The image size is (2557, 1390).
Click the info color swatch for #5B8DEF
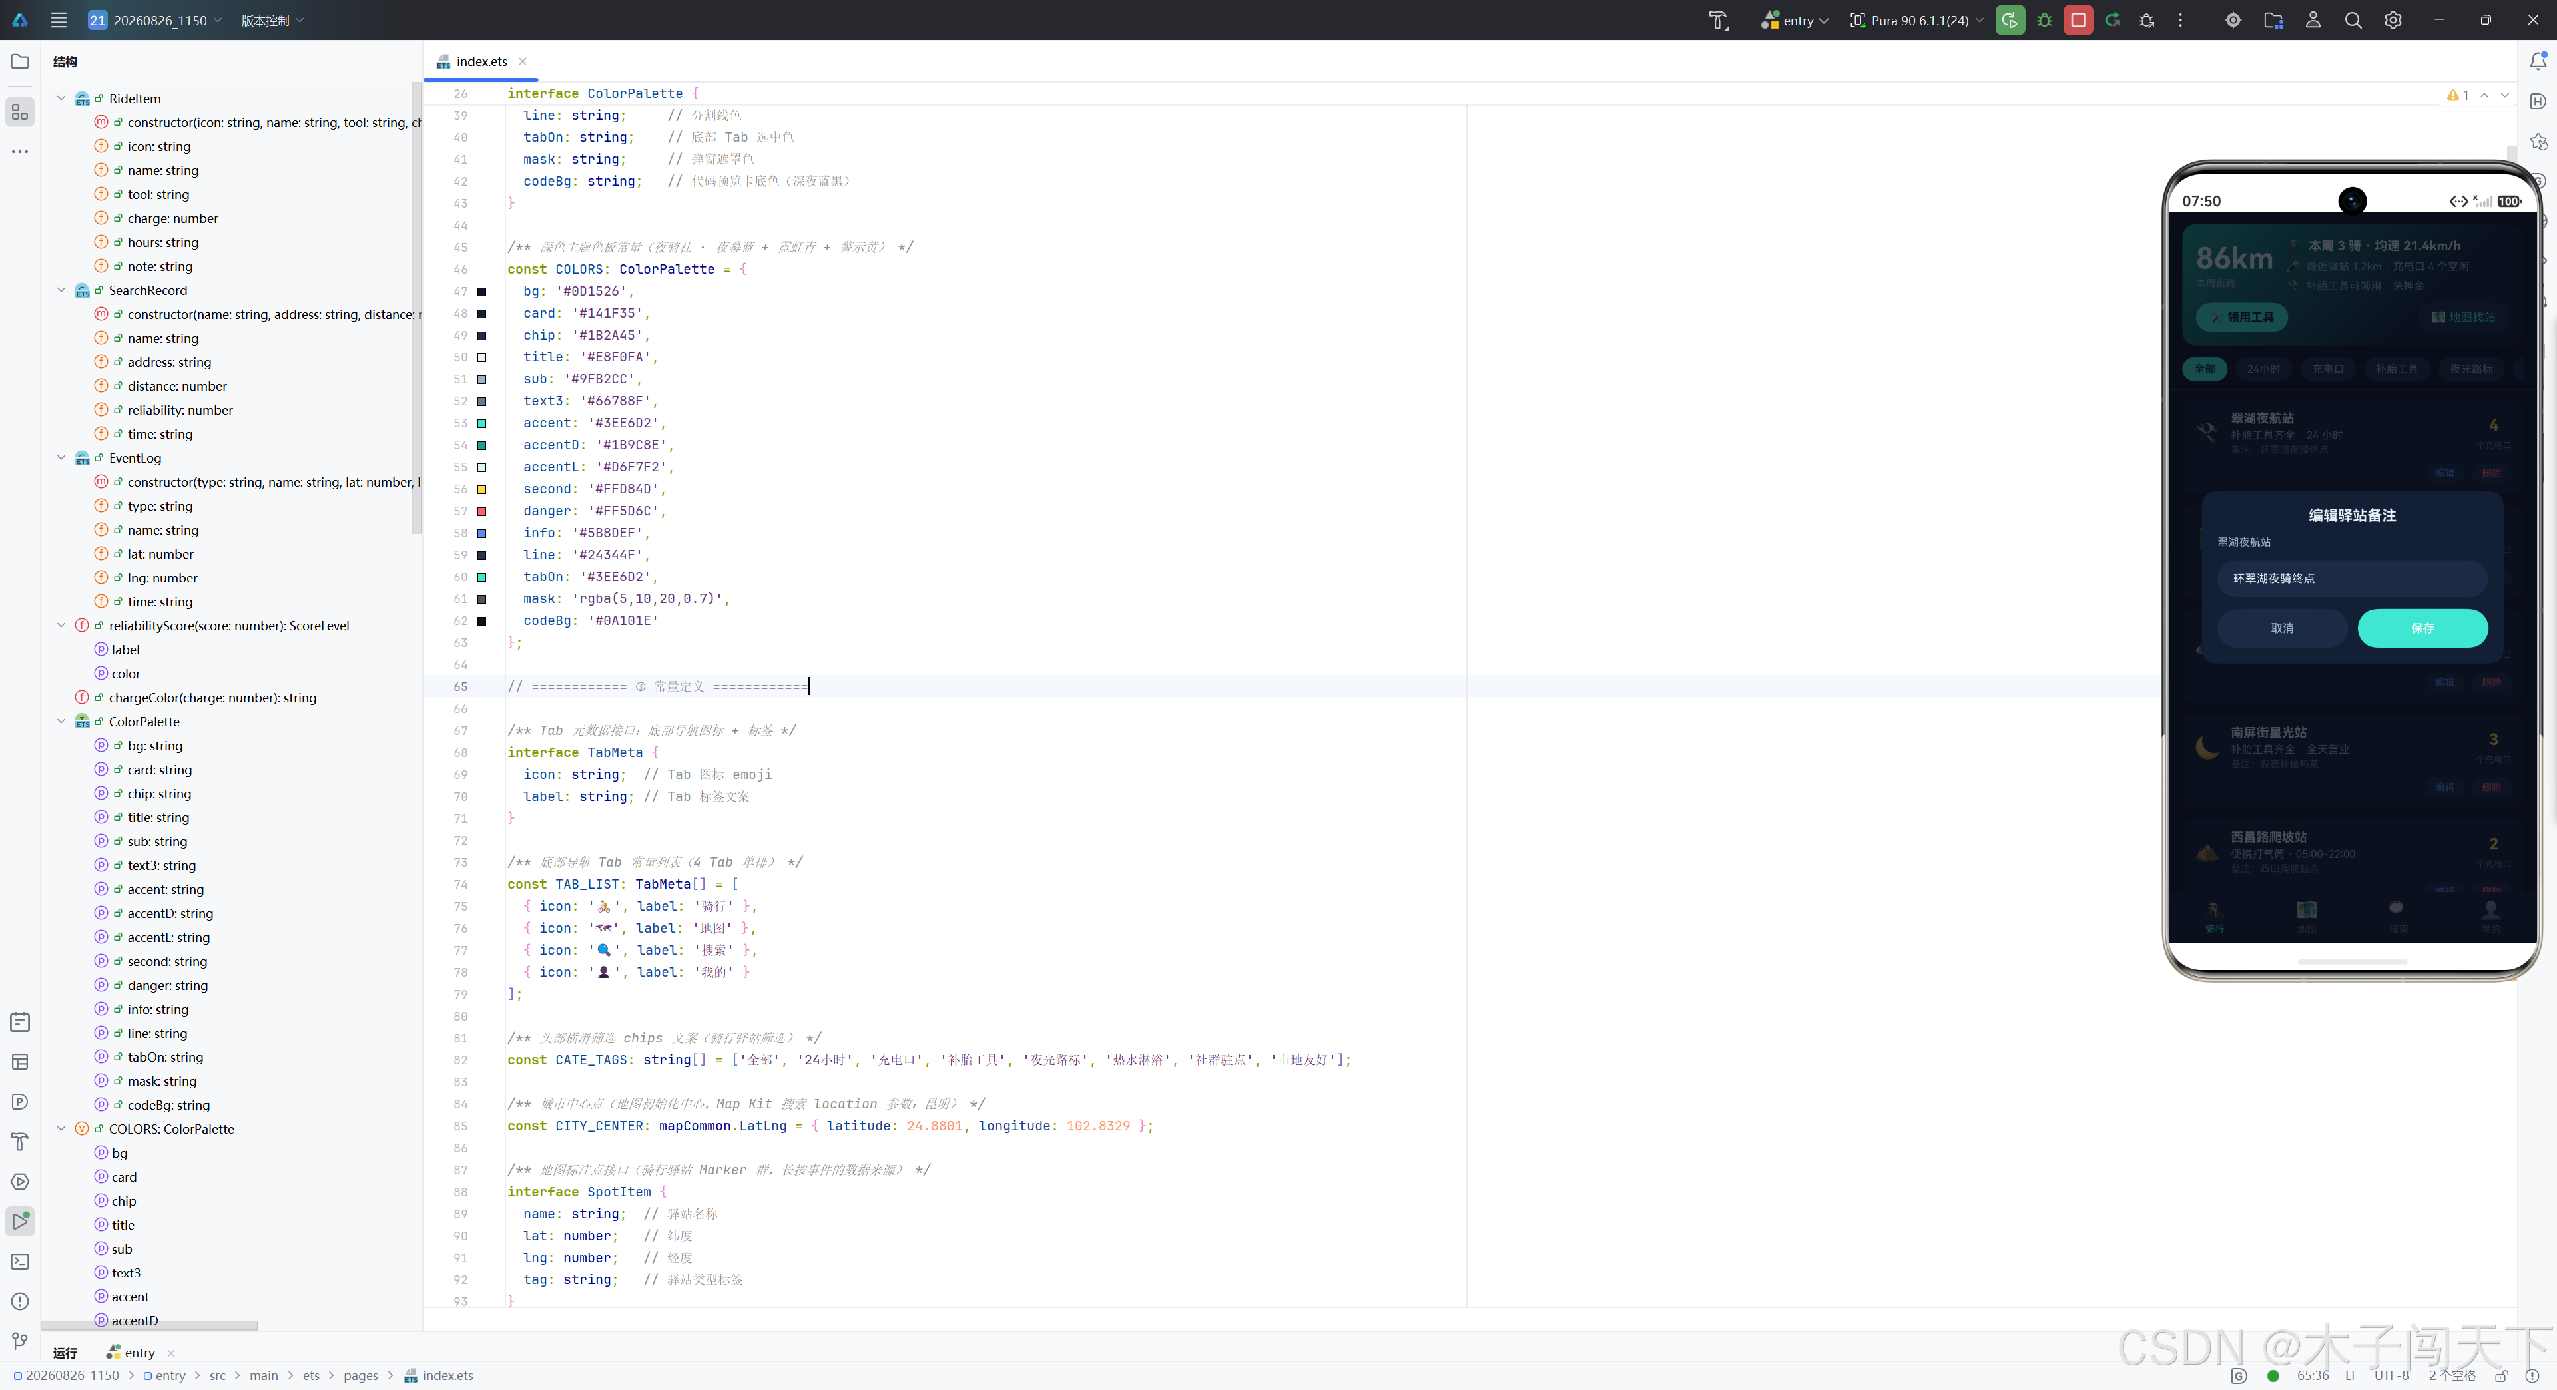click(482, 534)
